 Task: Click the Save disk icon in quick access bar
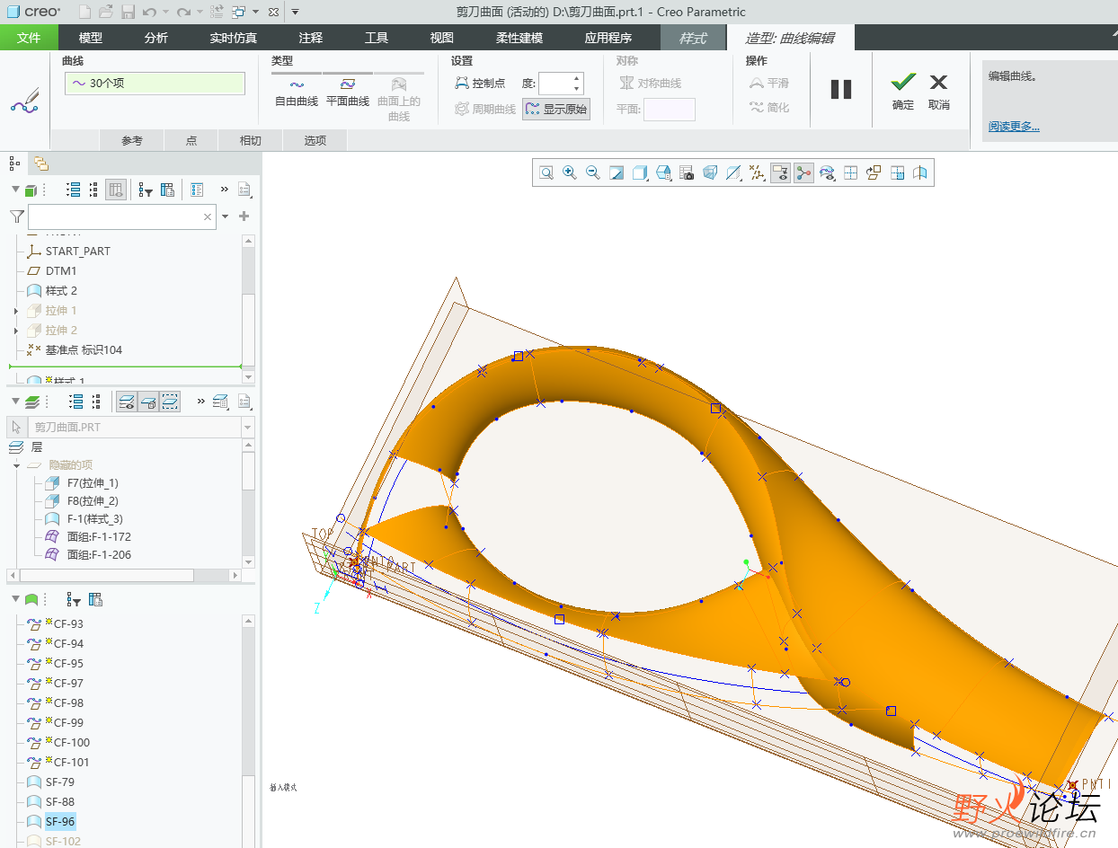click(x=128, y=12)
